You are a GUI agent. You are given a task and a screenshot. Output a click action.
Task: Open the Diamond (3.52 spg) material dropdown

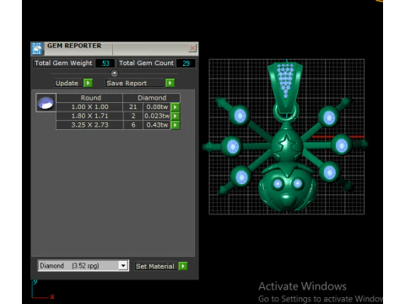click(84, 266)
